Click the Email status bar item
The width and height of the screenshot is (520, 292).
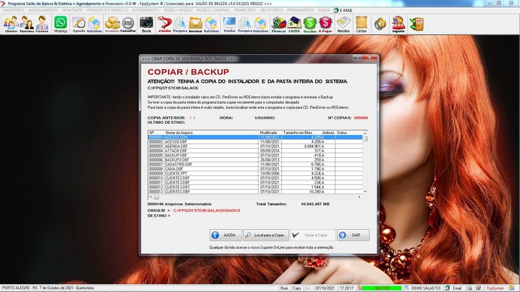coord(453,288)
